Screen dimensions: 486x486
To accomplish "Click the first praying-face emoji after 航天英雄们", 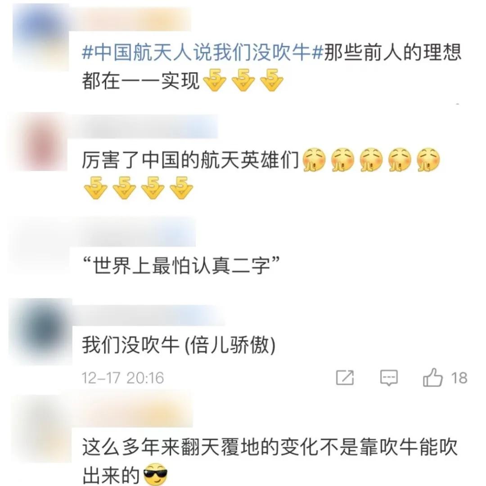I will [x=314, y=160].
